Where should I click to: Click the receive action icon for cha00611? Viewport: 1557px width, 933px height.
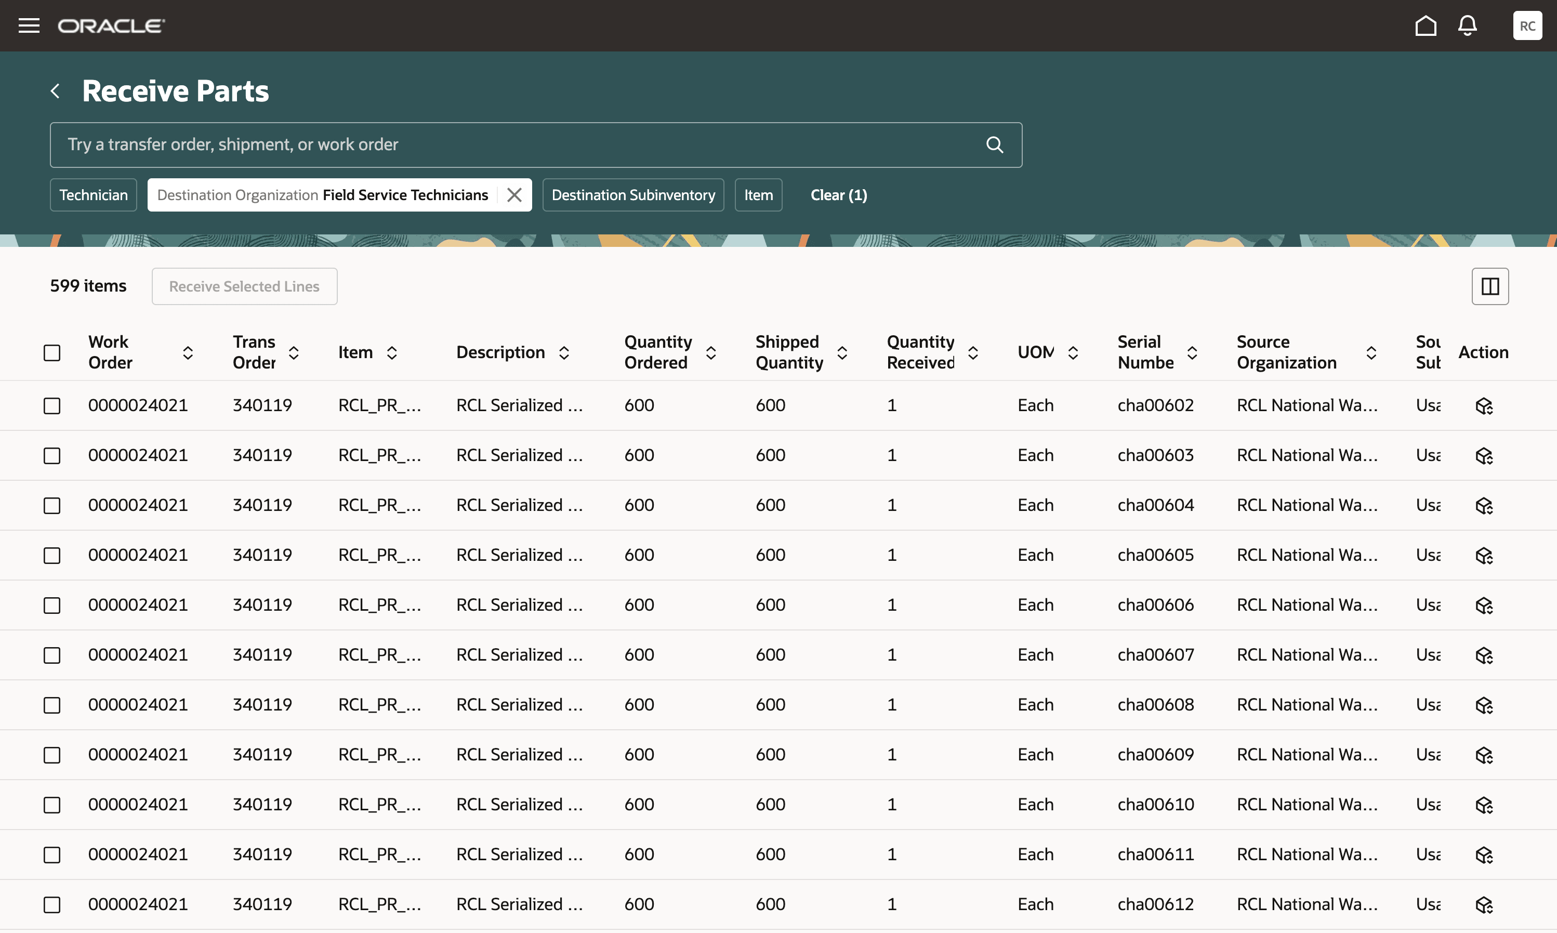[x=1484, y=855]
